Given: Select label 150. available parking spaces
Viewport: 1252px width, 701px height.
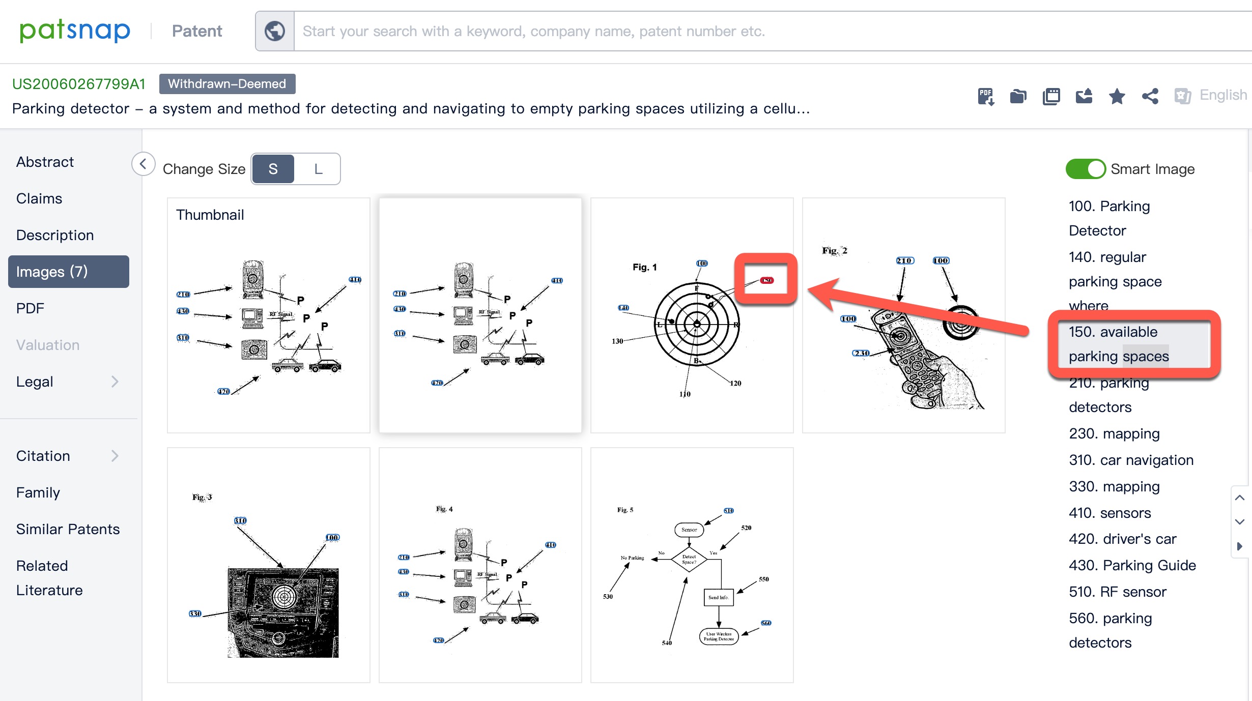Looking at the screenshot, I should [1119, 344].
